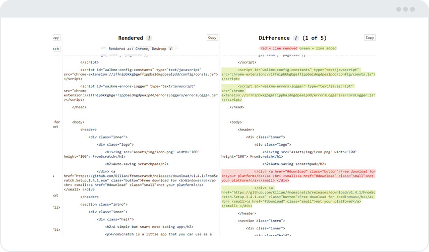Copy the Difference panel code
The height and width of the screenshot is (252, 429).
pos(370,38)
